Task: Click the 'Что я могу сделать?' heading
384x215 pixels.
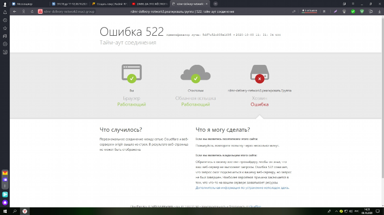Action: click(x=223, y=130)
